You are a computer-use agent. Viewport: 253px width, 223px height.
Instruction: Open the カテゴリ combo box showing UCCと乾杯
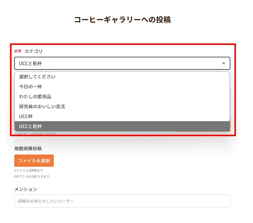(122, 63)
